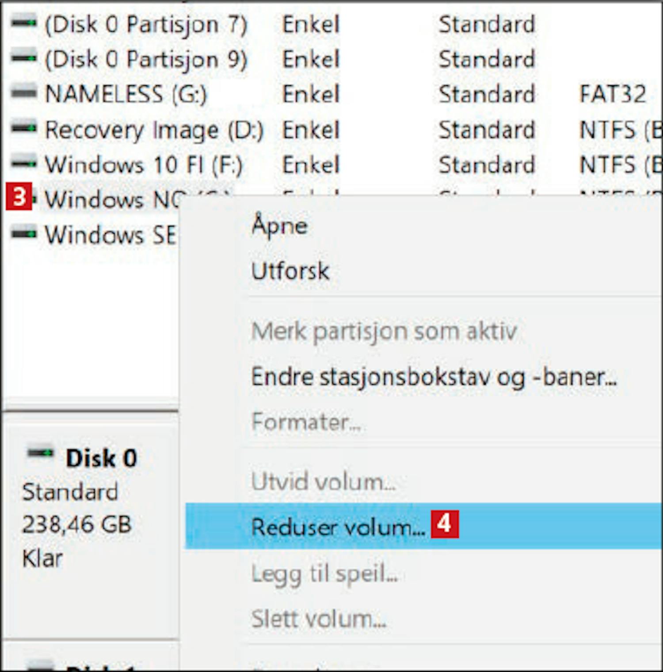Click the Slett volum menu entry
Viewport: 663px width, 672px height.
tap(319, 619)
